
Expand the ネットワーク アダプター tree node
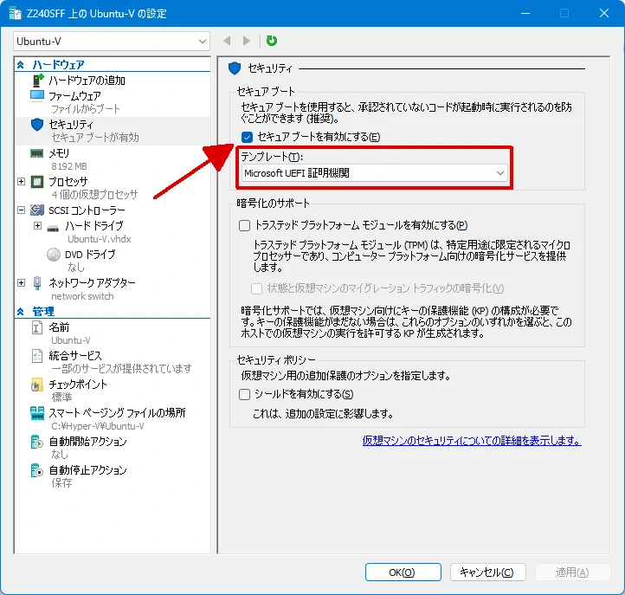point(21,282)
